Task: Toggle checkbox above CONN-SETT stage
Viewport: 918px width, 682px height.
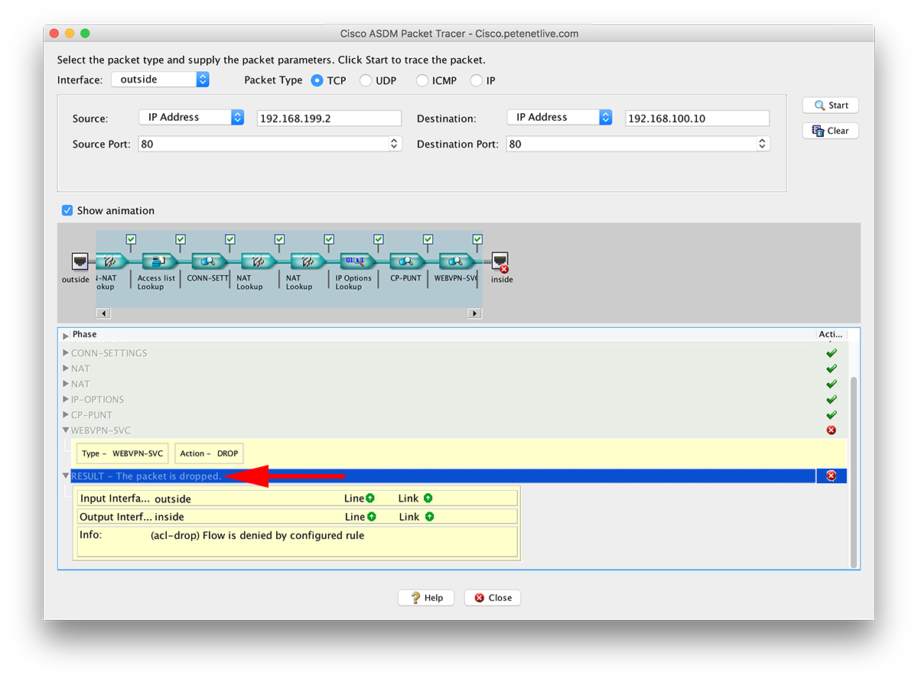Action: pos(229,239)
